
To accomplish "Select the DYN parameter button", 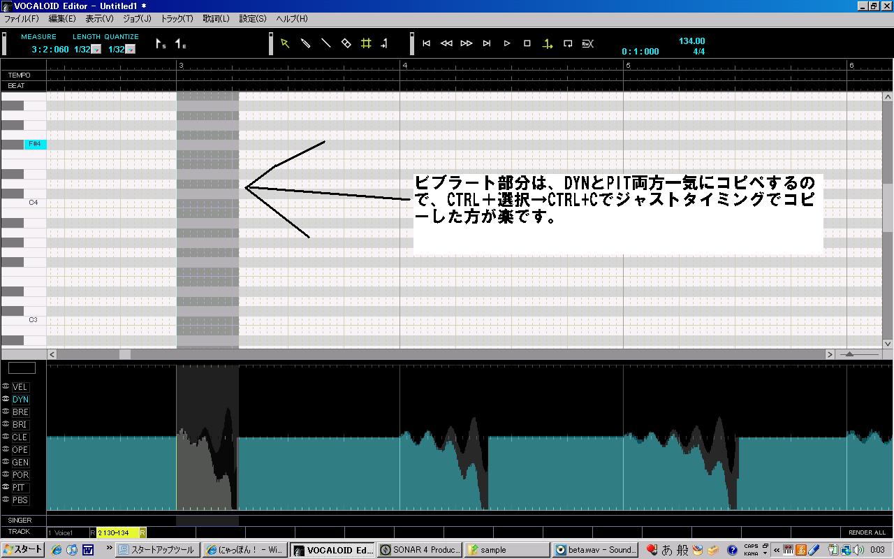I will pos(20,400).
